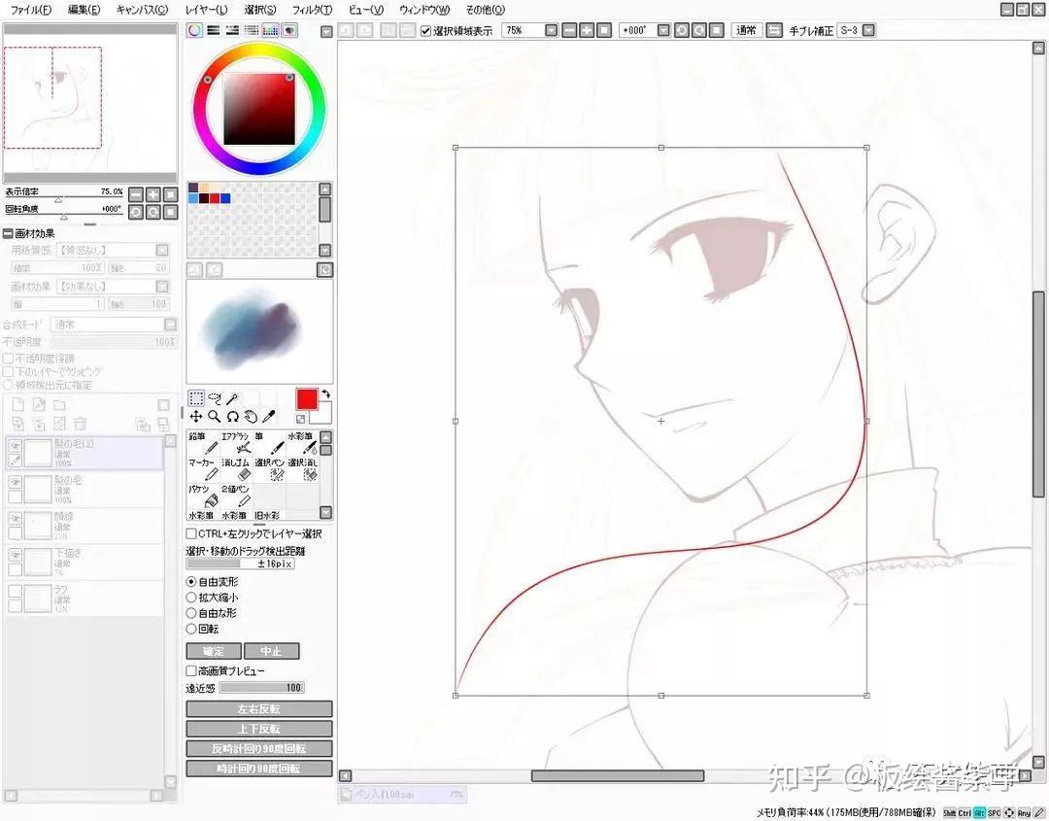Click the red foreground color swatch

[306, 399]
